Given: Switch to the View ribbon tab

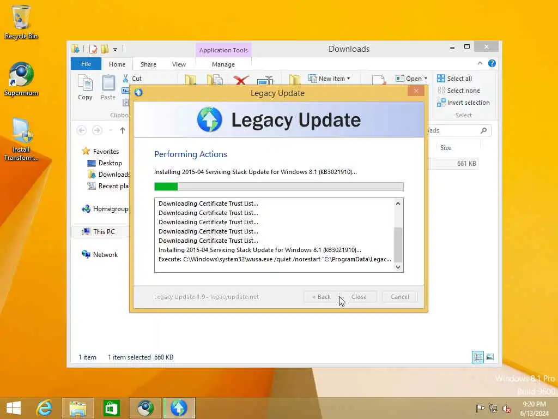Looking at the screenshot, I should click(179, 64).
